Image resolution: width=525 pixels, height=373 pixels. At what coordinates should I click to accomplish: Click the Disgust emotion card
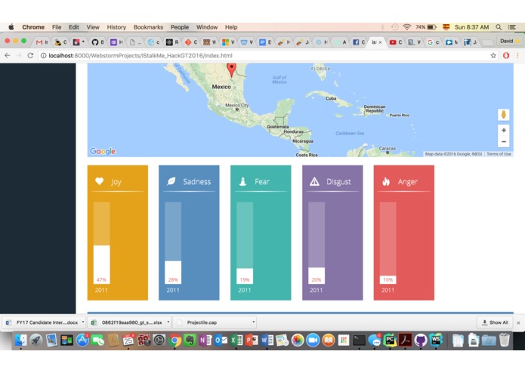(332, 233)
